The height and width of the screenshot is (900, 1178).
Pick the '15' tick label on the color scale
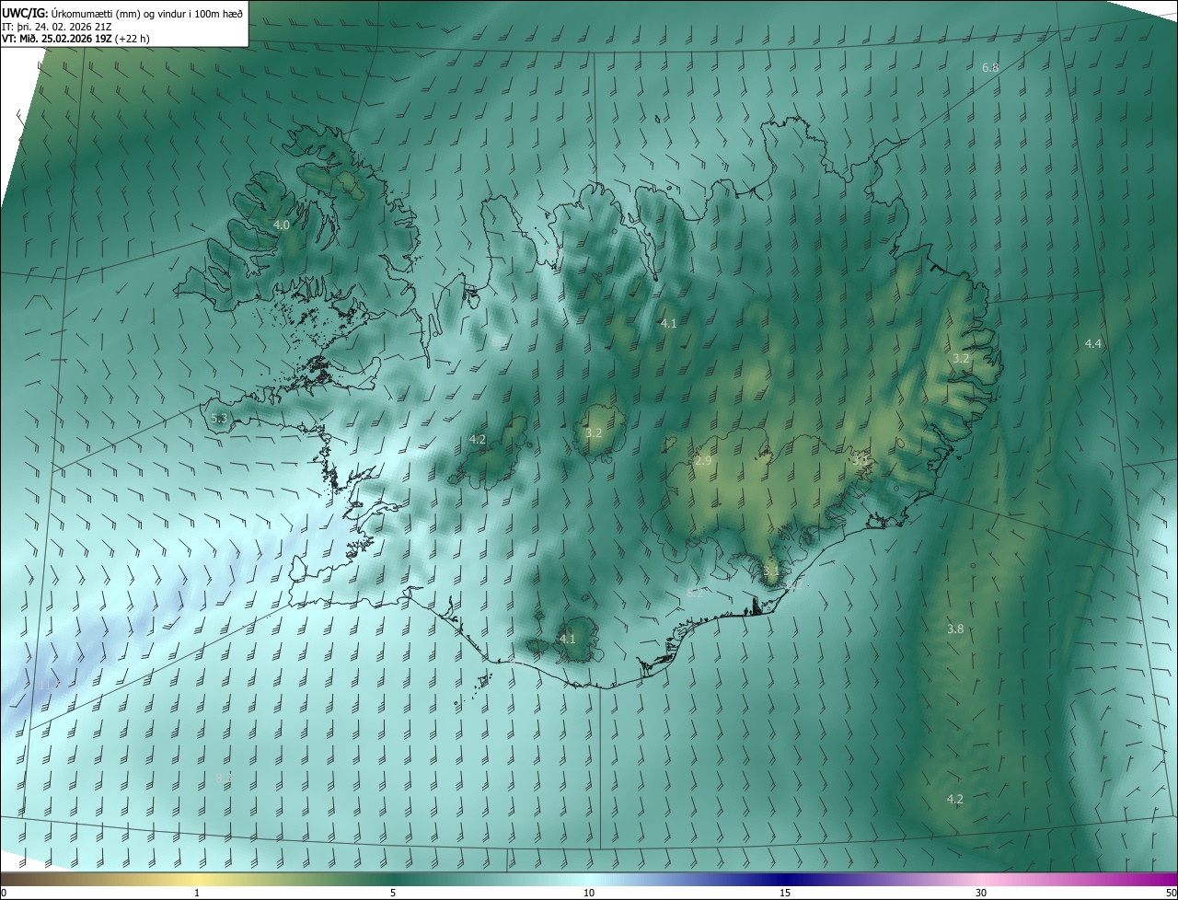point(785,893)
